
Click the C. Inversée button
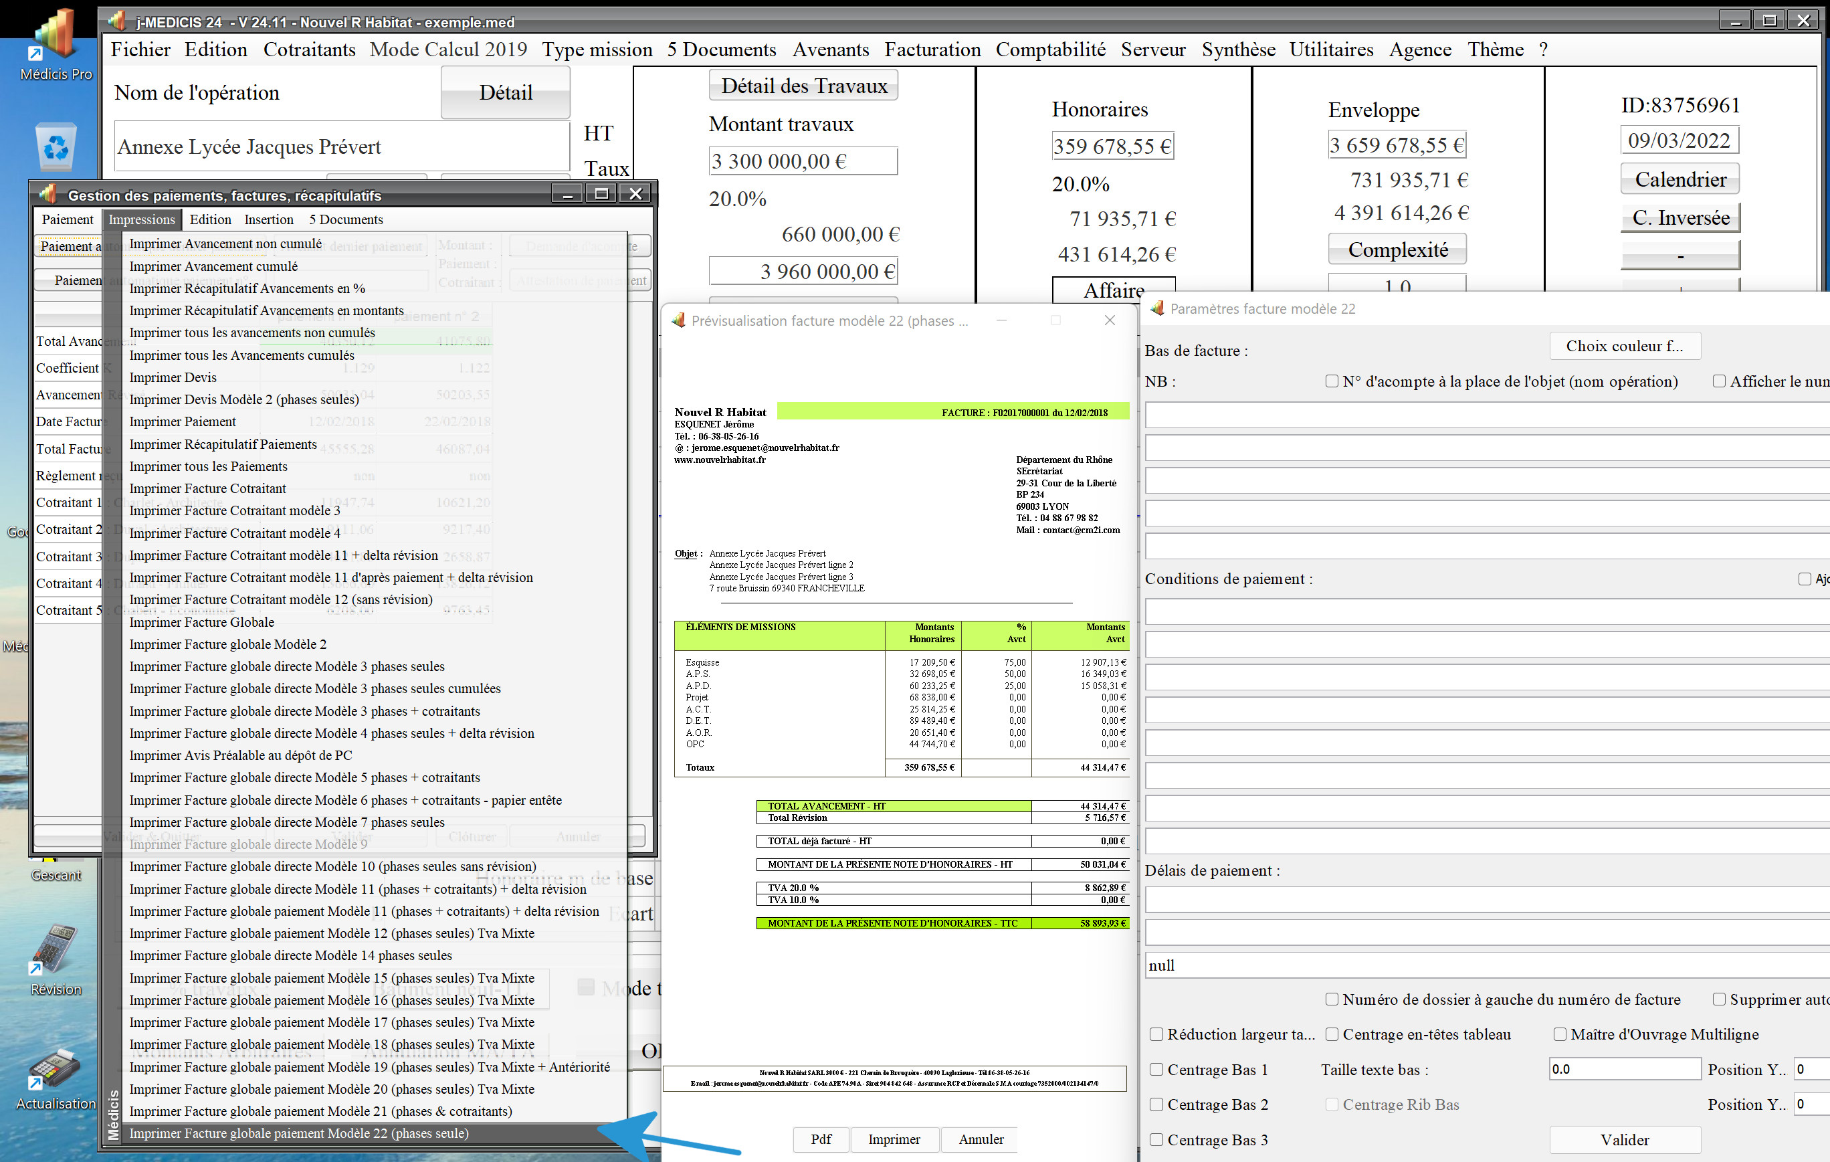coord(1680,217)
